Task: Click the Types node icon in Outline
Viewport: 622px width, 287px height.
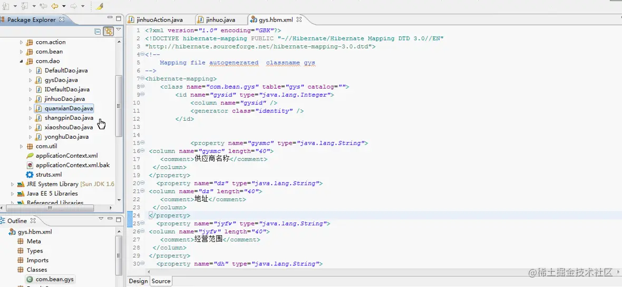Action: (20, 251)
